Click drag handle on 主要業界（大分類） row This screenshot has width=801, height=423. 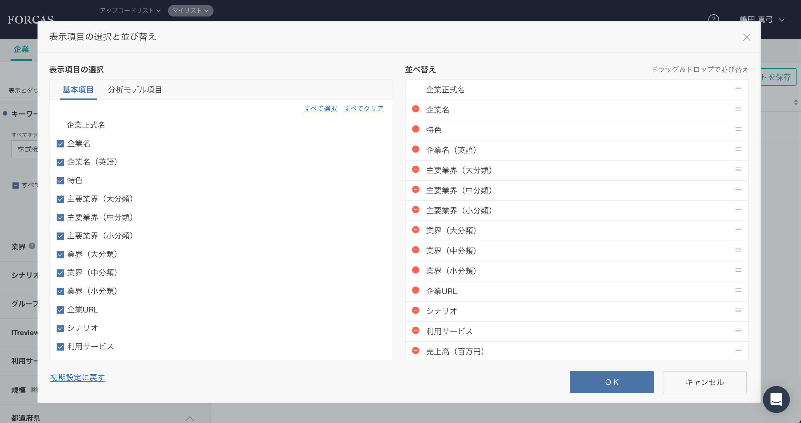[738, 170]
